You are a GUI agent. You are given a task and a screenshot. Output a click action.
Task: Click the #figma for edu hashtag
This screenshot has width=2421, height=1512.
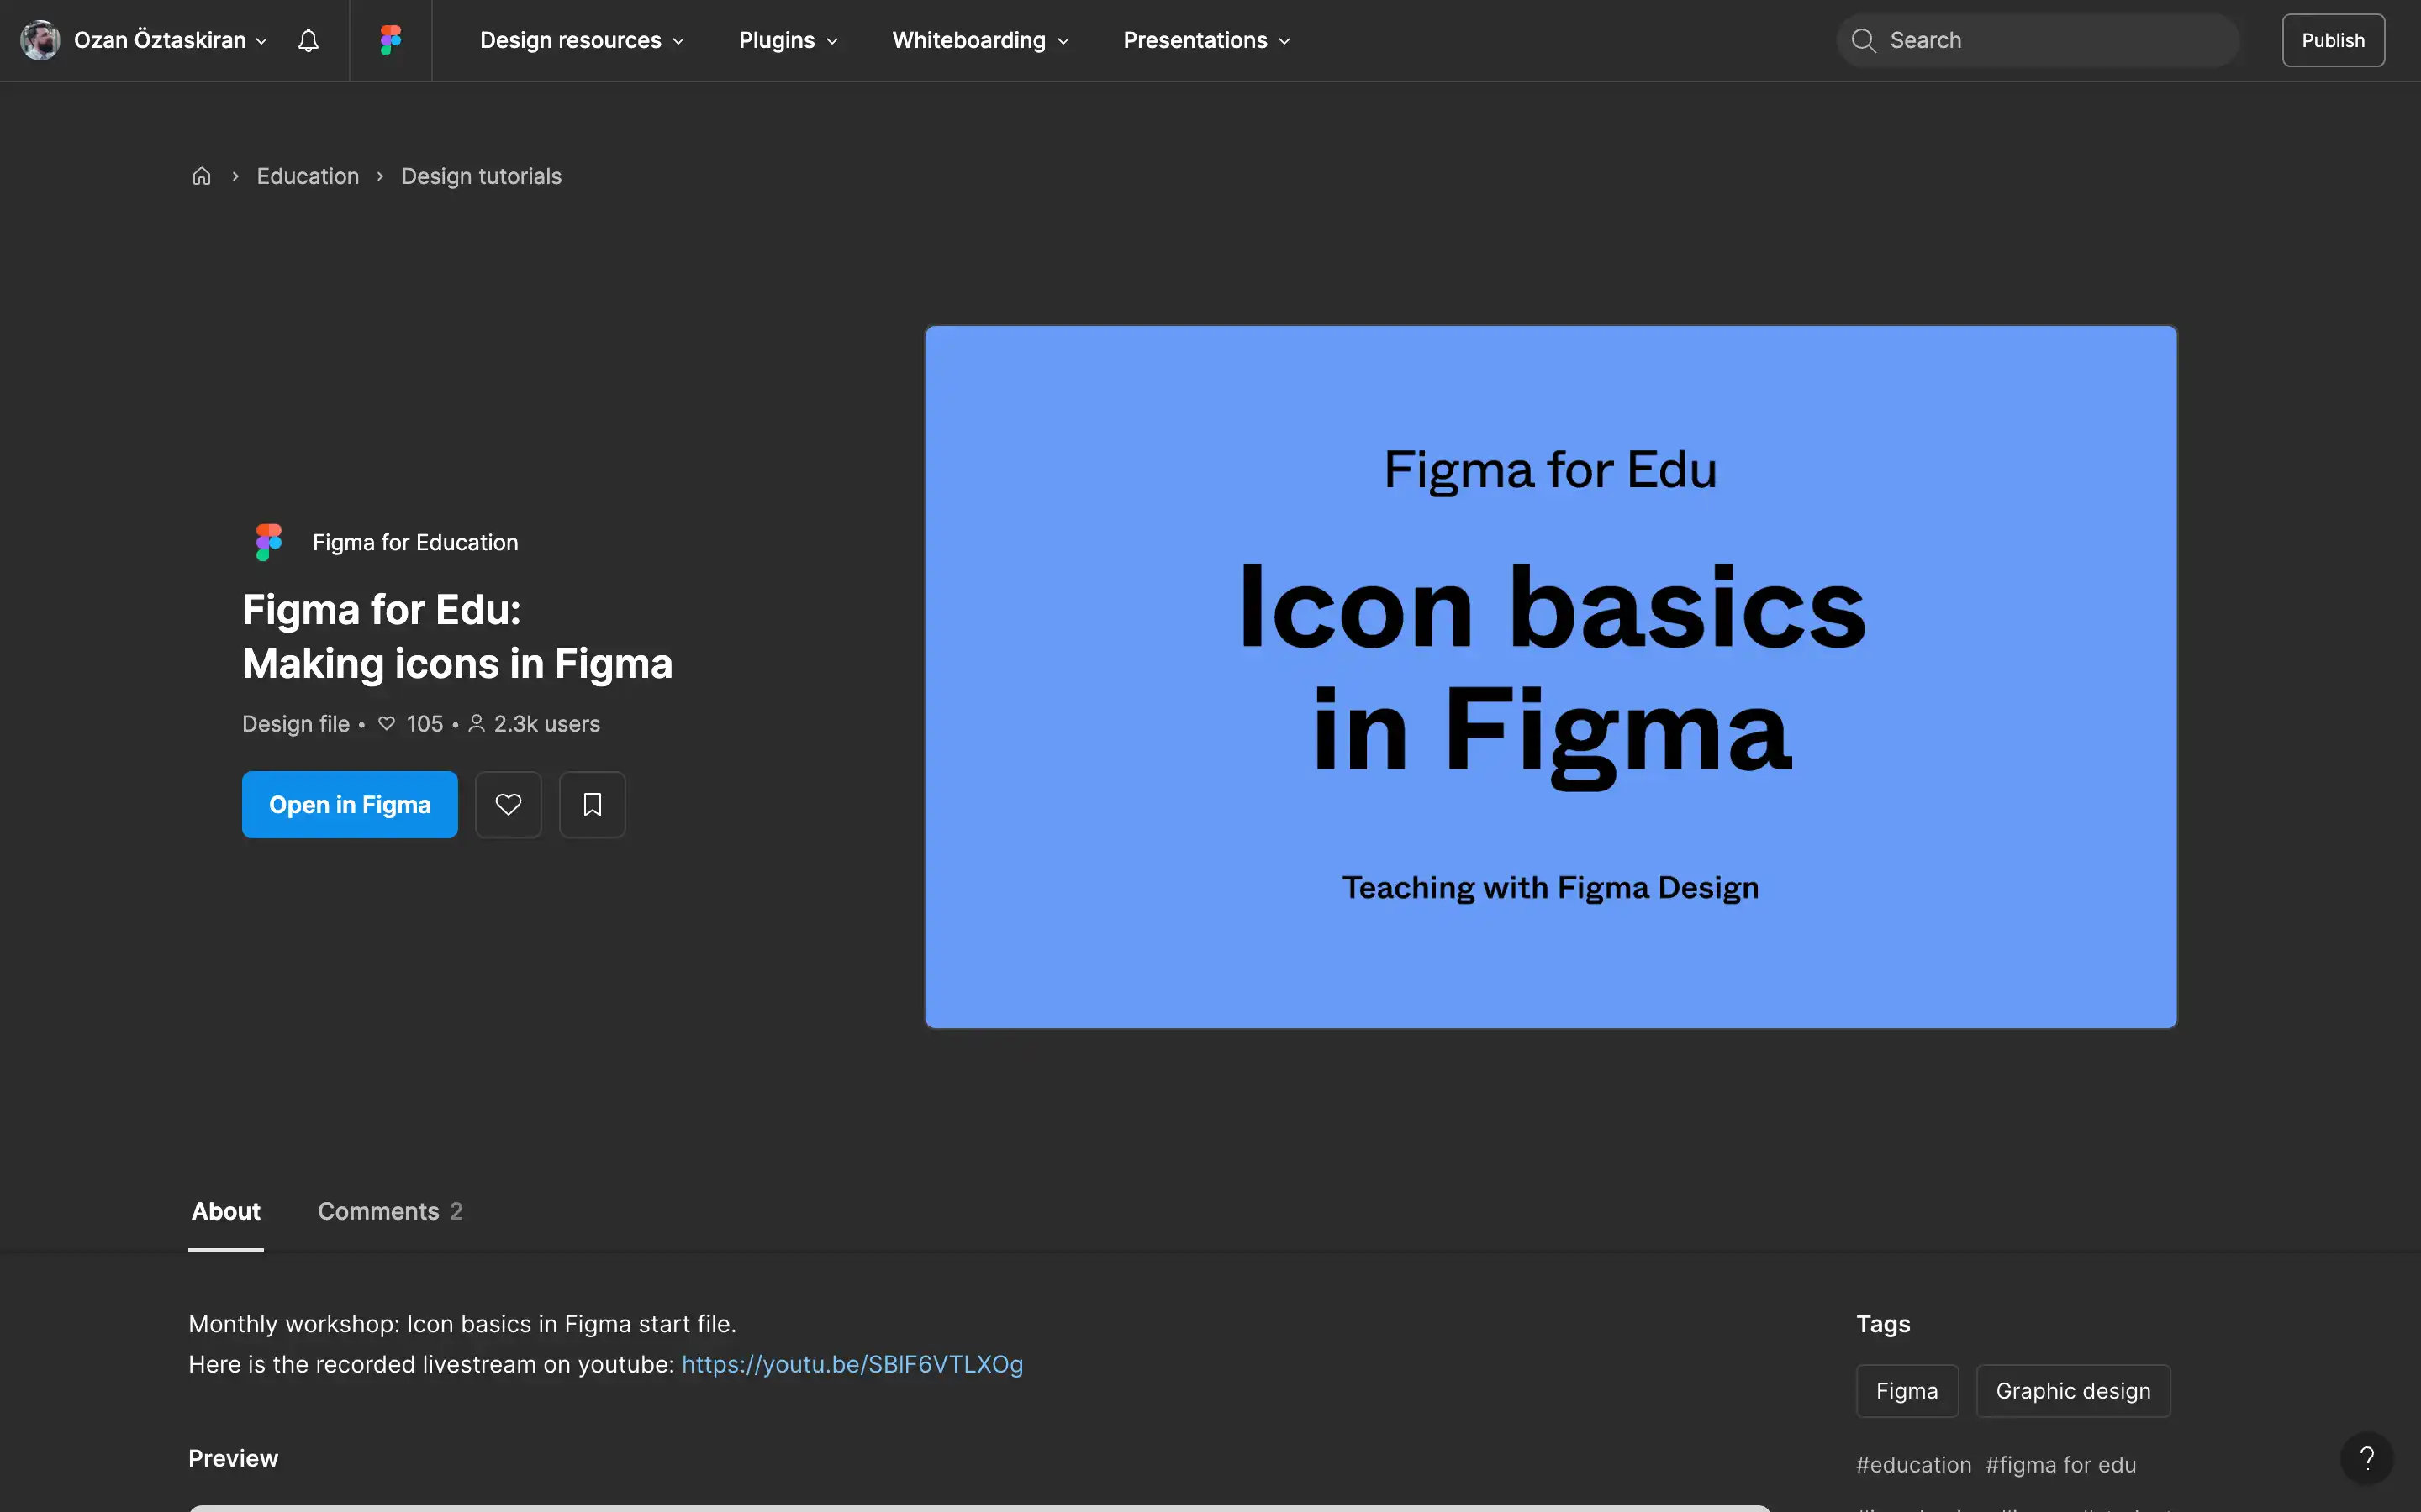tap(2061, 1465)
